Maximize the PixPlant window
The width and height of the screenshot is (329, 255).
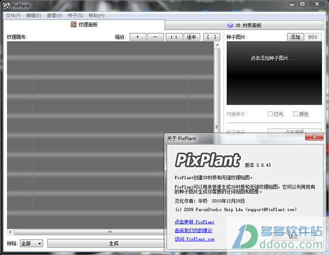[x=302, y=4]
